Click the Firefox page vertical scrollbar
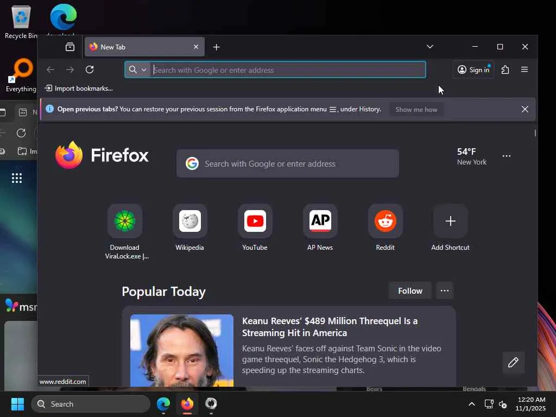Viewport: 556px width, 417px height. [535, 133]
